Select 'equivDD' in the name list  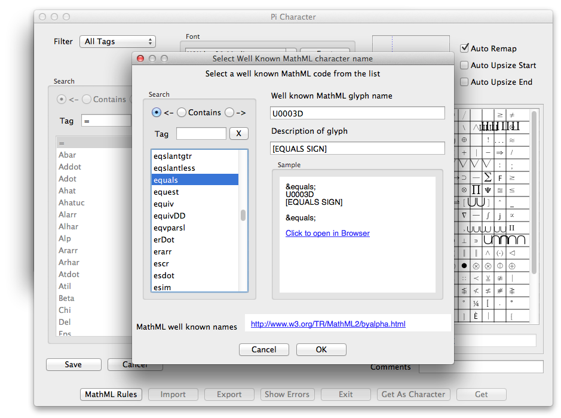click(x=195, y=216)
